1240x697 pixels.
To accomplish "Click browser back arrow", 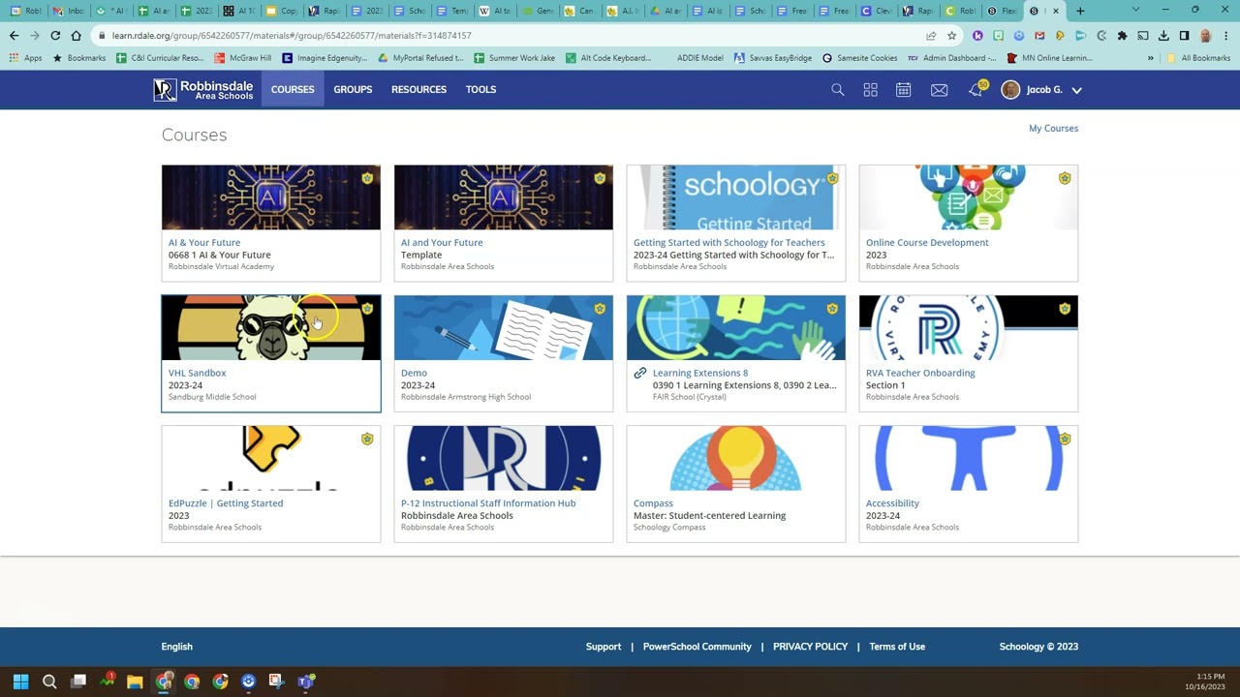I will click(x=14, y=36).
